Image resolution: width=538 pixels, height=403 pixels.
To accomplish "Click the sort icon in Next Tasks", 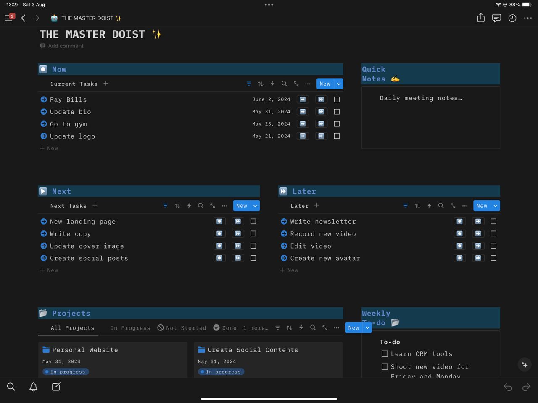I will click(177, 206).
